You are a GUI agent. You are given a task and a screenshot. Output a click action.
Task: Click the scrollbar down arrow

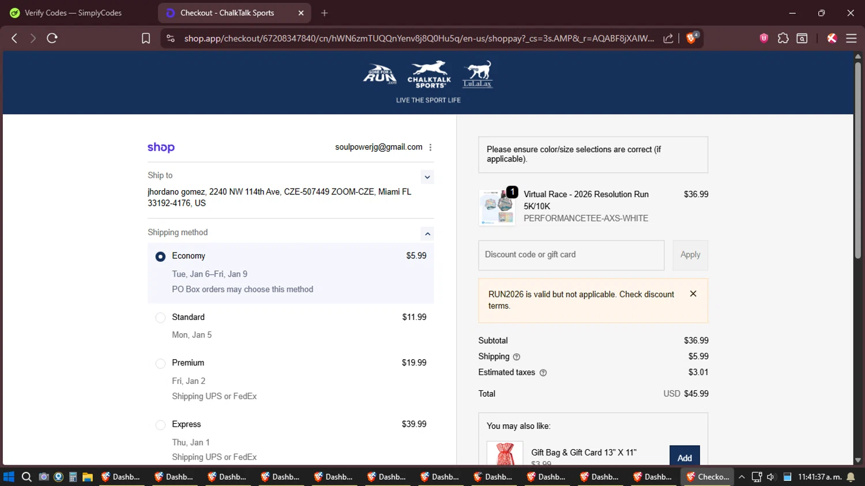point(858,460)
